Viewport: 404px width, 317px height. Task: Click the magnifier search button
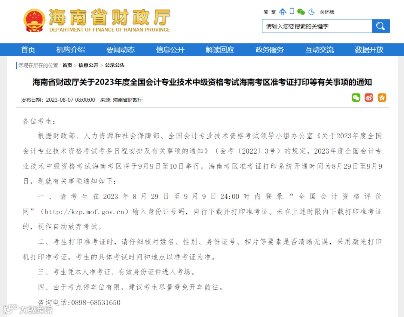pos(381,26)
